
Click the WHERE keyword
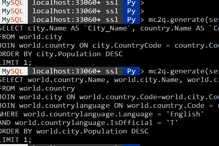click(x=9, y=114)
